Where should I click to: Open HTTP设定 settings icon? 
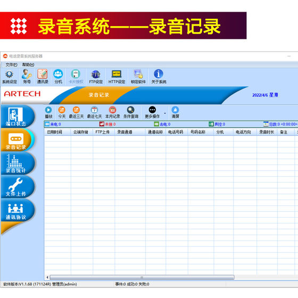(117, 77)
